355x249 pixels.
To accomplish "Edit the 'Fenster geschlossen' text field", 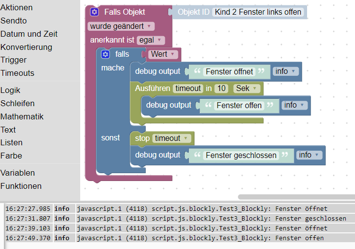I will tap(241, 156).
